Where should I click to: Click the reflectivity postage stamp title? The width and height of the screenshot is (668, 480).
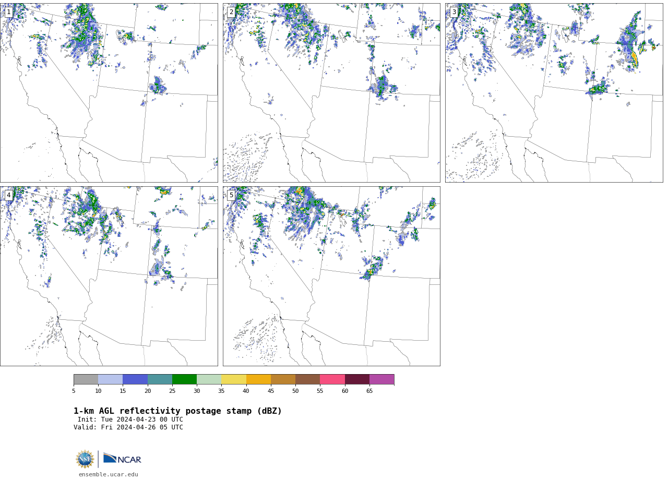tap(177, 411)
